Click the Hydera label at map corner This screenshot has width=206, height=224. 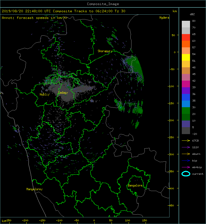coord(164,18)
